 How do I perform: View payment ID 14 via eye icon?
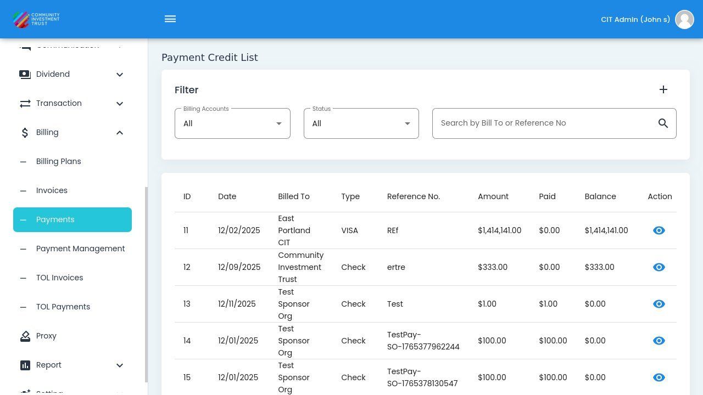coord(659,341)
